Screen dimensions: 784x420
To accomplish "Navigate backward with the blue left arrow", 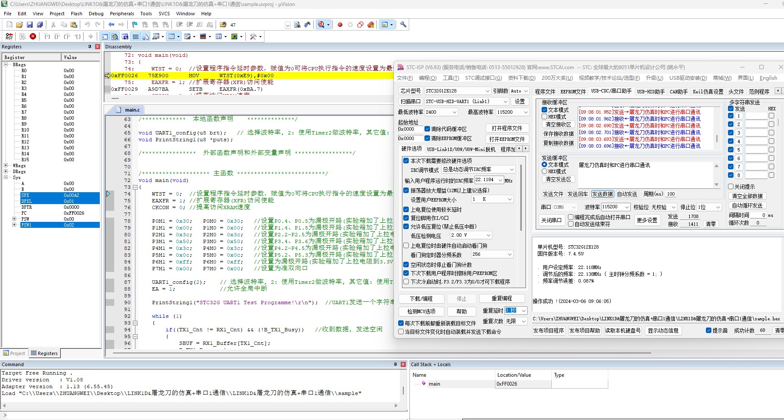I will (111, 25).
